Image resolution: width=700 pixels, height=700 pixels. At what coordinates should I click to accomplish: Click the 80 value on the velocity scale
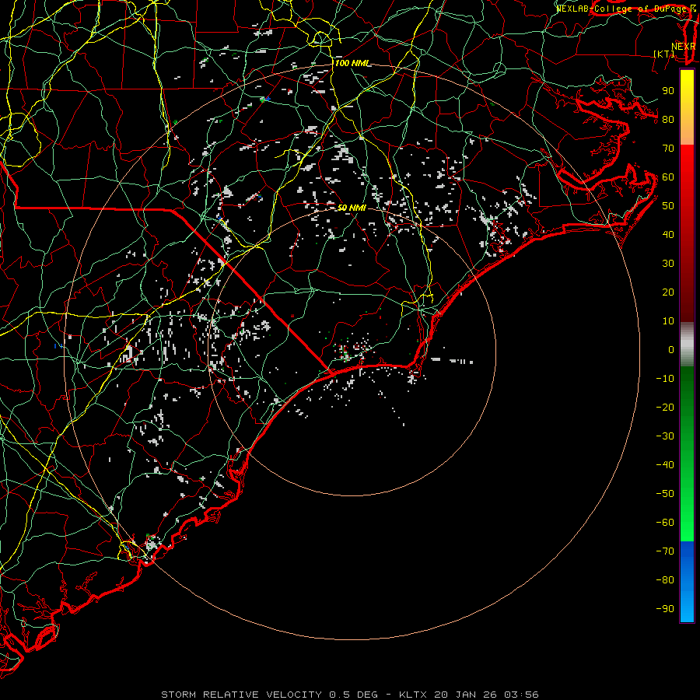click(668, 120)
